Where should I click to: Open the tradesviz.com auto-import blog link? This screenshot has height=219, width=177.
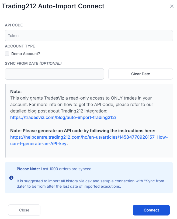coord(63,118)
